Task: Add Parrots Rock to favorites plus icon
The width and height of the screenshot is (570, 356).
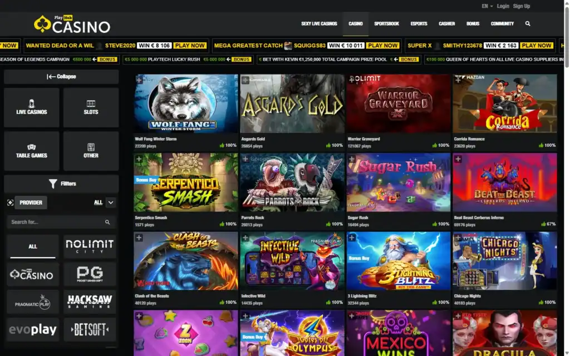Action: [x=245, y=159]
